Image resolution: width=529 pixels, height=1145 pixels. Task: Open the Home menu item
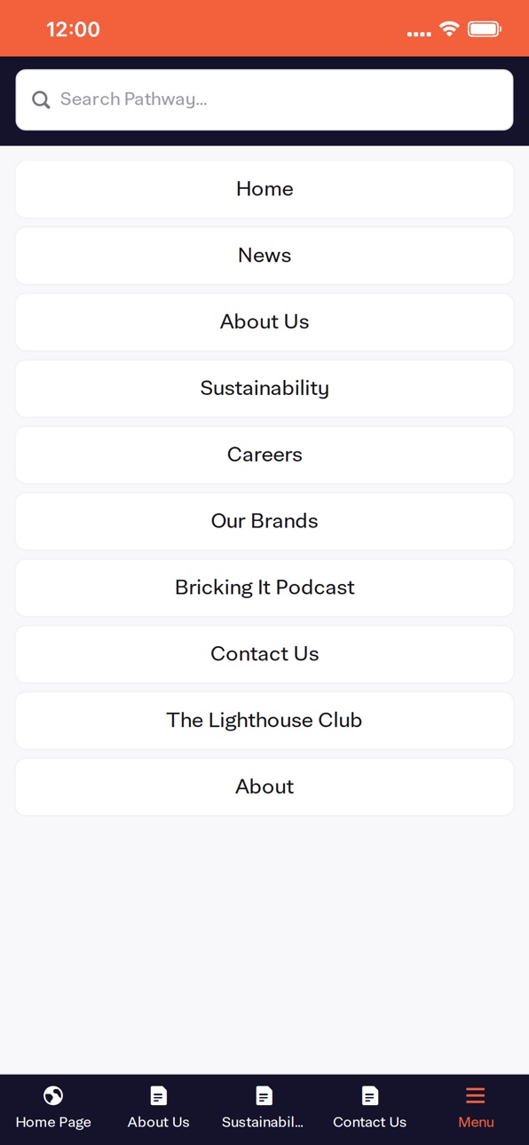264,189
